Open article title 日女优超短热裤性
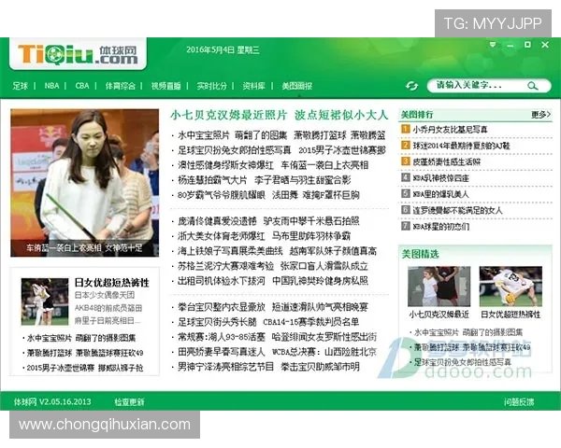This screenshot has height=448, width=561. coord(111,283)
